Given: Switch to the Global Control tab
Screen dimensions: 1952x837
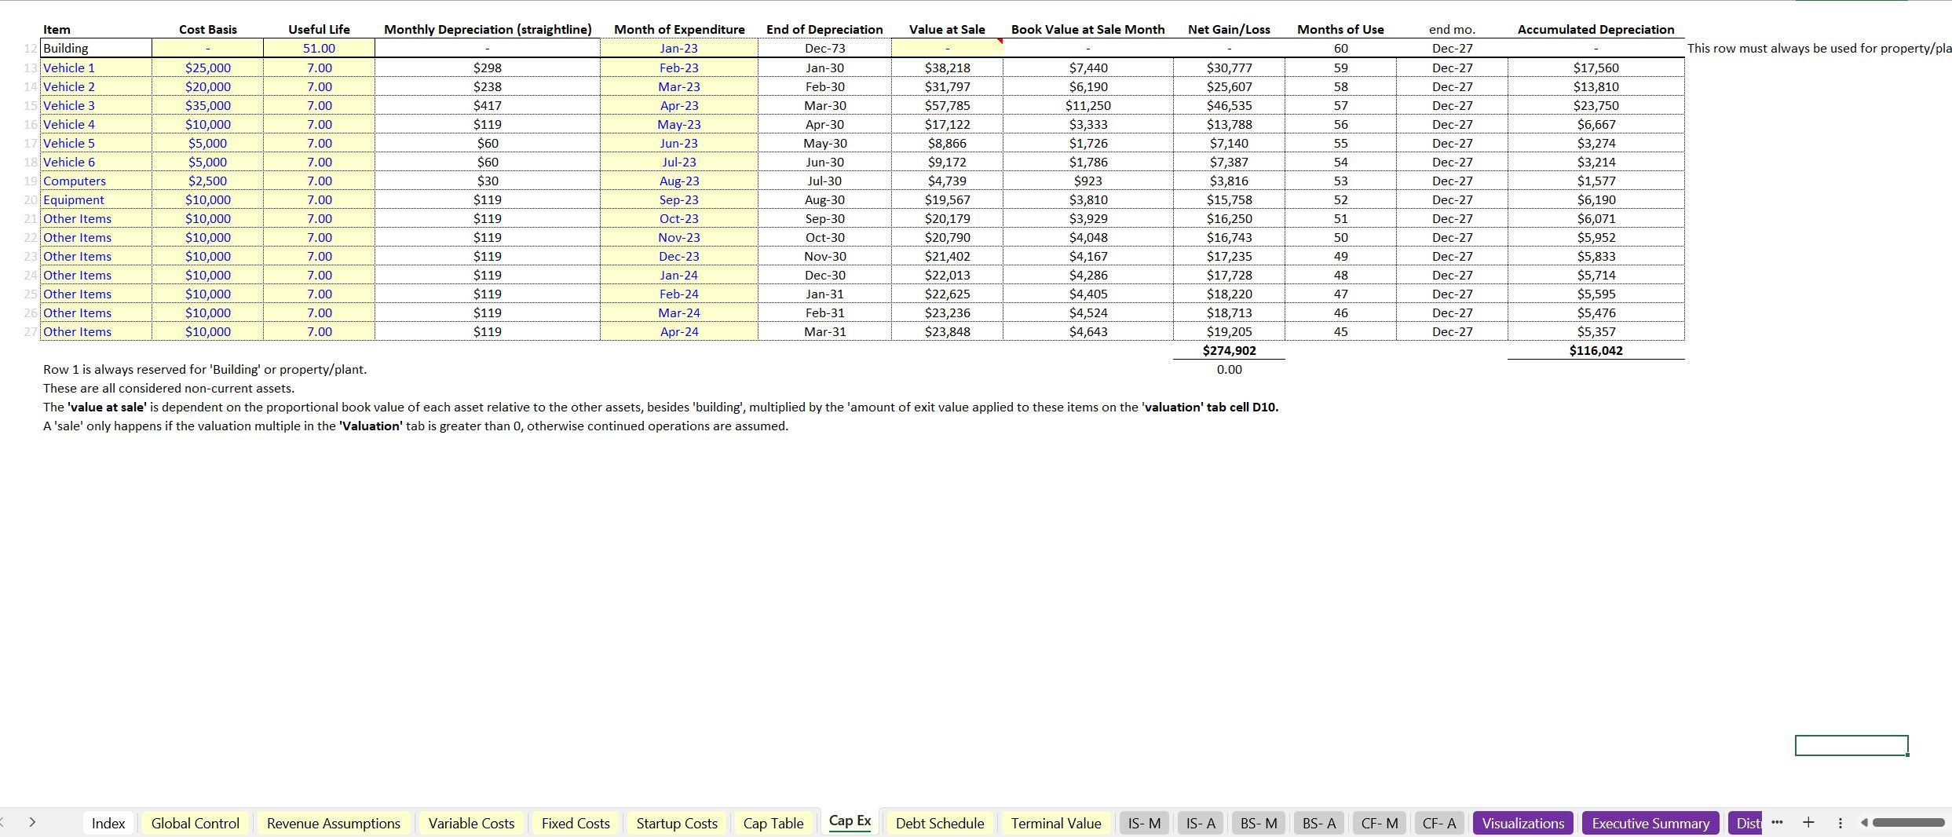Looking at the screenshot, I should click(x=196, y=823).
